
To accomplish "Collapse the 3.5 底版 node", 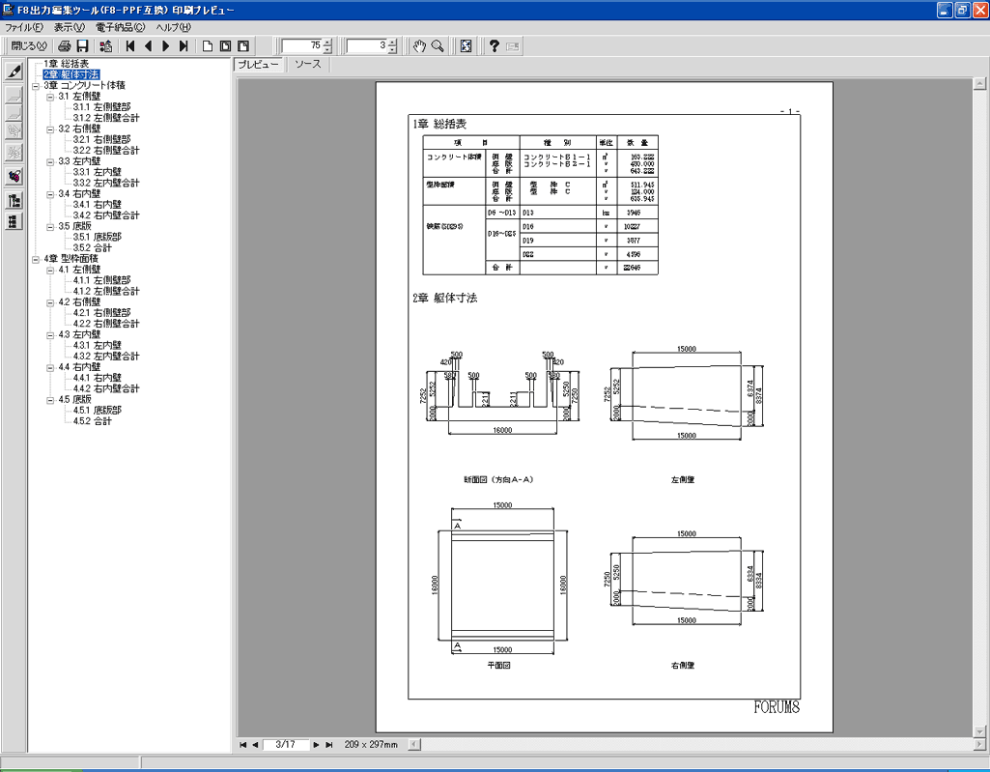I will click(x=50, y=227).
